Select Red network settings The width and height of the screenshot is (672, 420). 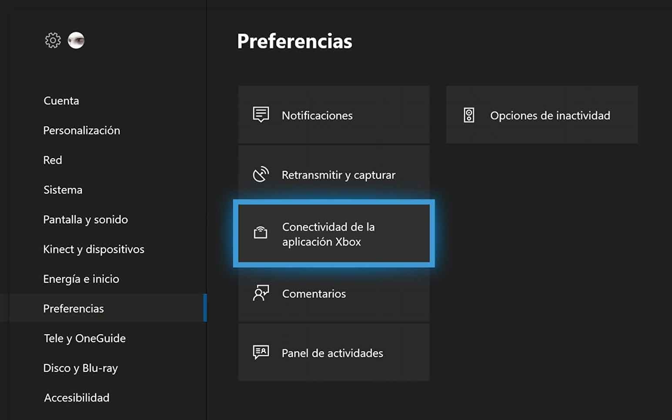(53, 160)
